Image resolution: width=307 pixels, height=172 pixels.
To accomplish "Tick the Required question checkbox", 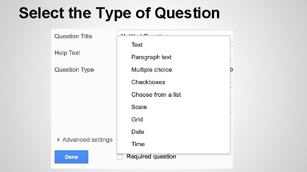I will point(120,157).
